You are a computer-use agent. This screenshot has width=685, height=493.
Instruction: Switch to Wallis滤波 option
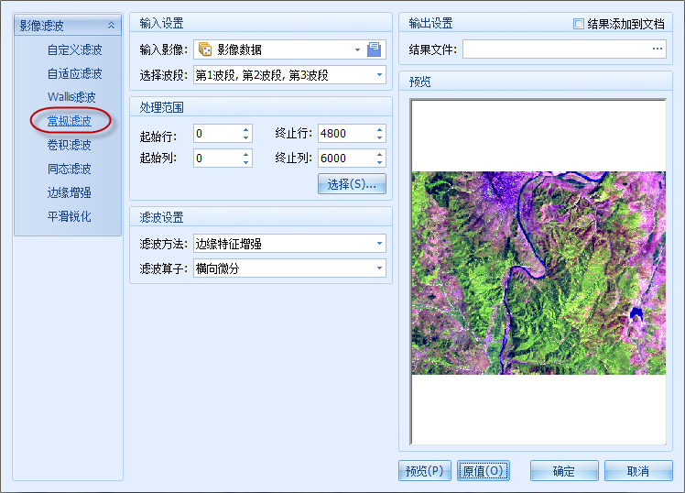(70, 97)
